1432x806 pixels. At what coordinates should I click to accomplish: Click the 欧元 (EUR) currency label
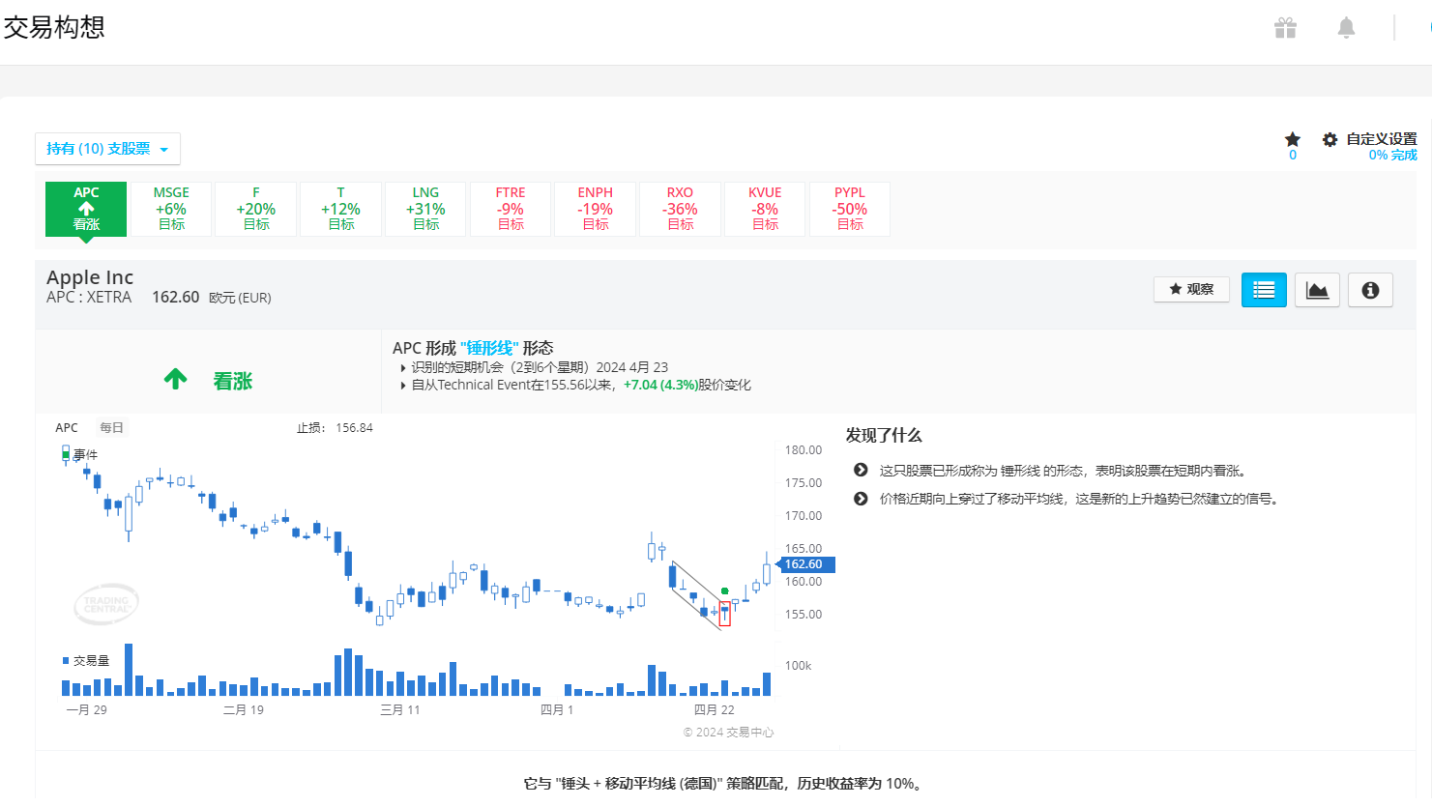click(x=240, y=298)
